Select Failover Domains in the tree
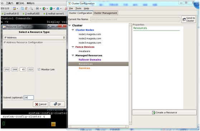The width and height of the screenshot is (200, 131). [x=90, y=60]
